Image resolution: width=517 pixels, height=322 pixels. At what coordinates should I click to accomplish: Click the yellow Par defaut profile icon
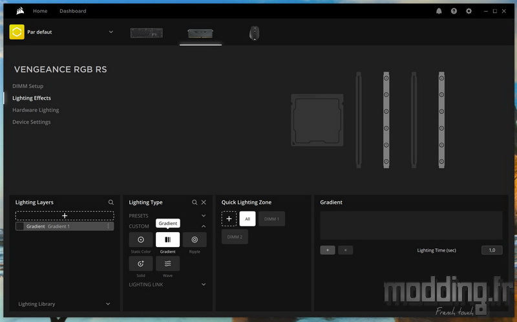[17, 32]
